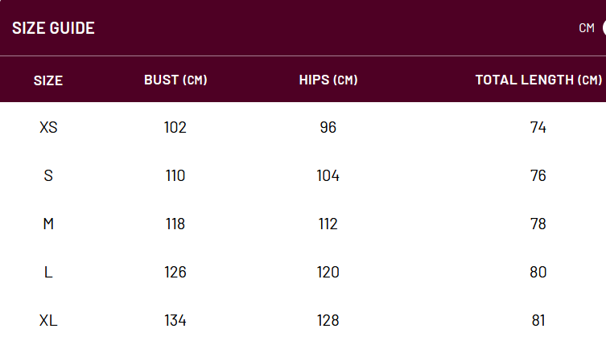
Task: Select the XS size row label
Action: click(x=48, y=127)
